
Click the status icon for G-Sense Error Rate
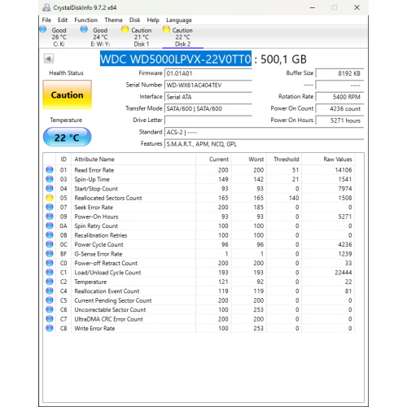click(50, 254)
